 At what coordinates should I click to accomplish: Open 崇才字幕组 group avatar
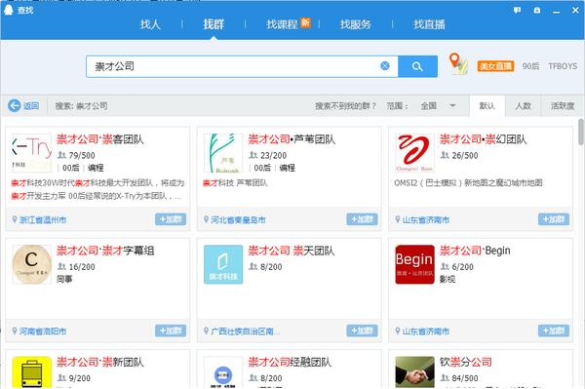pos(32,264)
